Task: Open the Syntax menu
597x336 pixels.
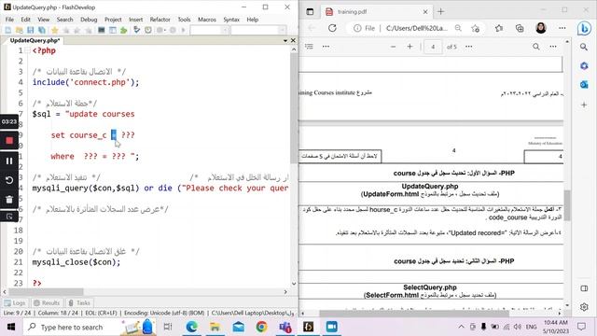Action: (231, 20)
